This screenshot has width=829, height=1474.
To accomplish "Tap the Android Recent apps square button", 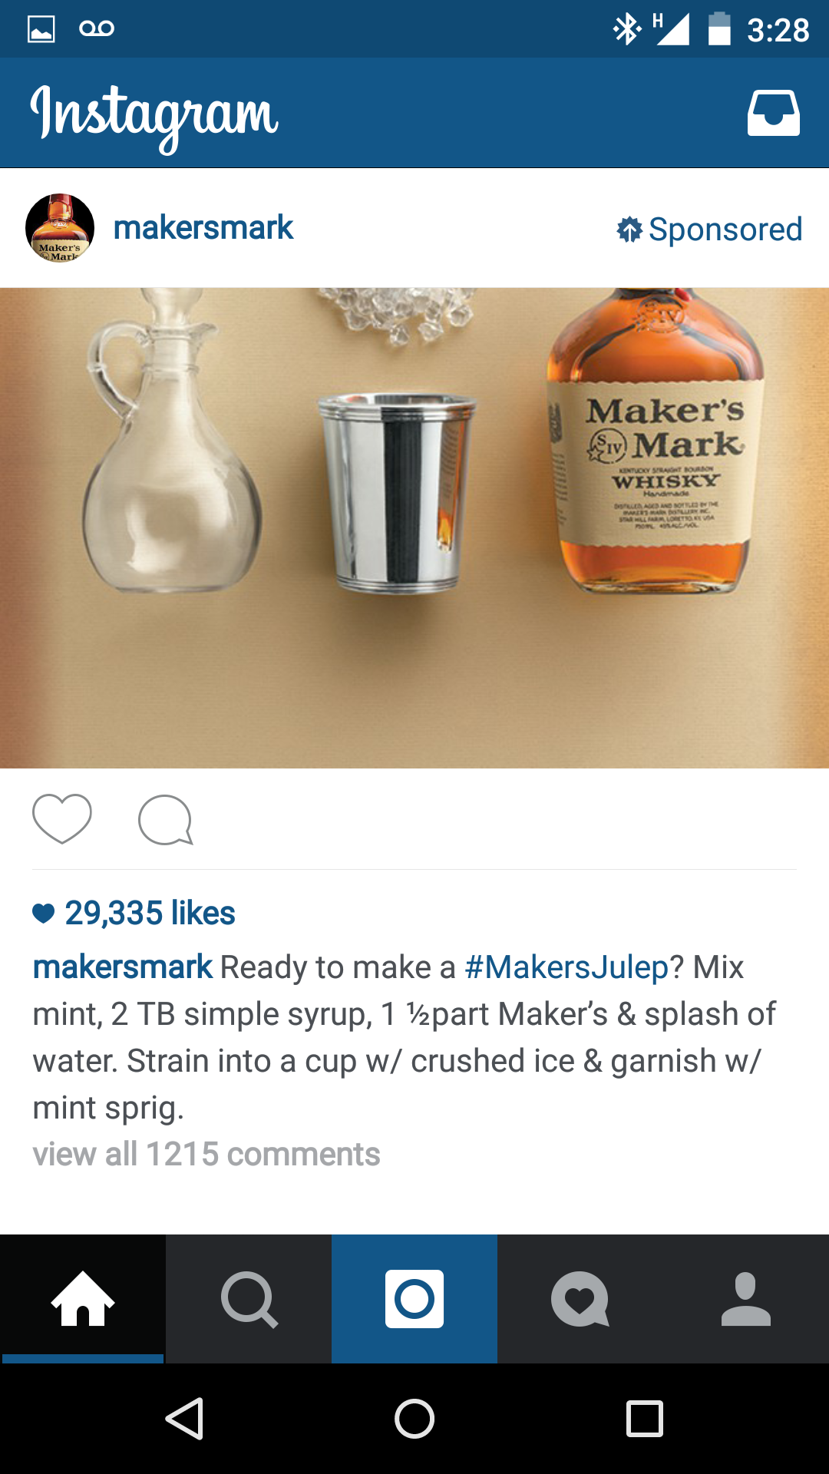I will pos(645,1418).
